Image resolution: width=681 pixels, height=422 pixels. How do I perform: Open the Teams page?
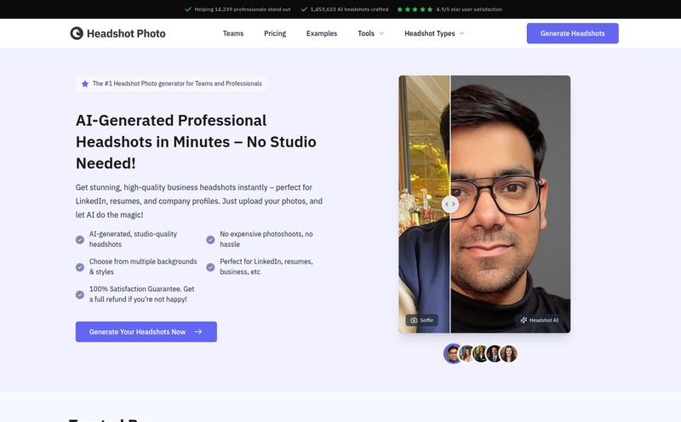[233, 33]
